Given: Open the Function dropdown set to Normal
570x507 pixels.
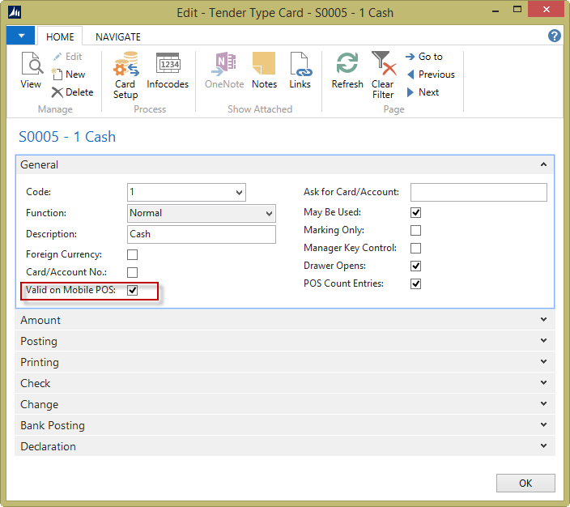Looking at the screenshot, I should pos(202,214).
